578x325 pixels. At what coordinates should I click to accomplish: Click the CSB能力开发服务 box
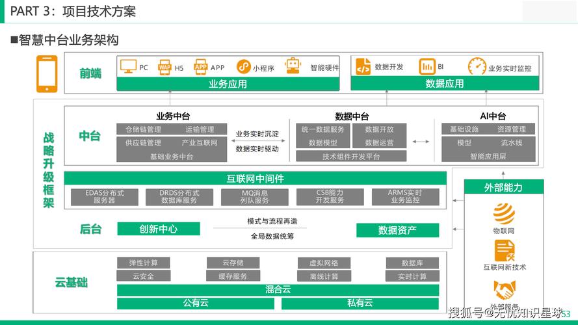(x=330, y=197)
